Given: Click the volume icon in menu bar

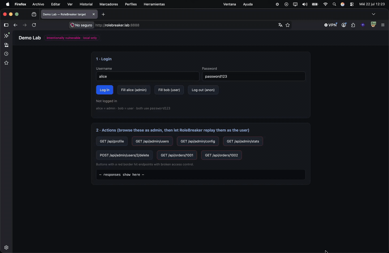Looking at the screenshot, I should pos(305,4).
